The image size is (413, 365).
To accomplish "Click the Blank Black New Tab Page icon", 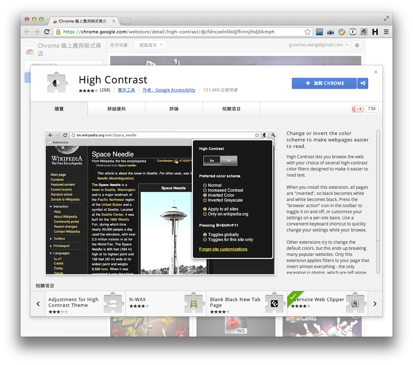I will (x=275, y=303).
